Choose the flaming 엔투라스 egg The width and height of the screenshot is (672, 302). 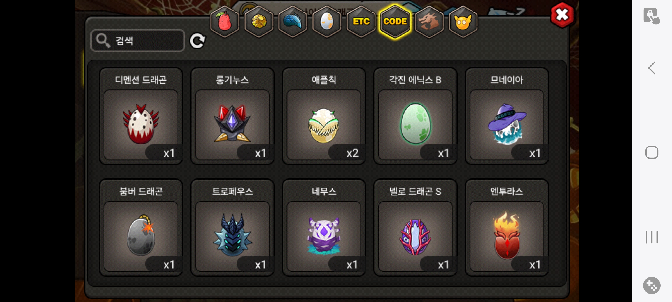click(x=507, y=228)
